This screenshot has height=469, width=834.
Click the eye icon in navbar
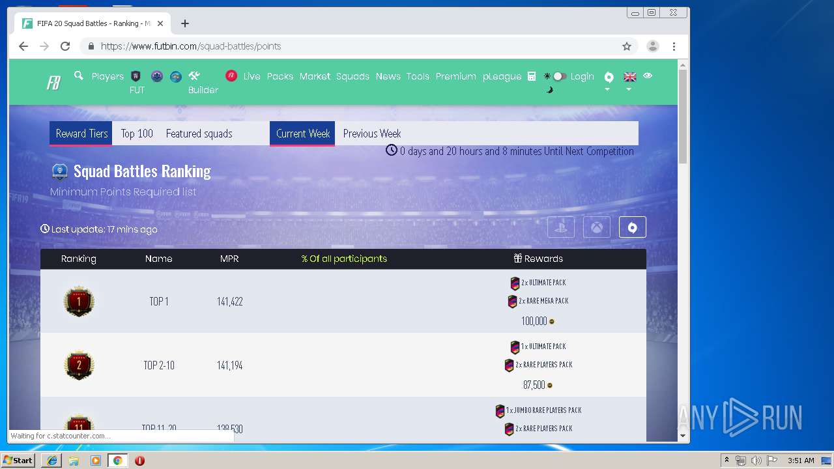[x=648, y=76]
